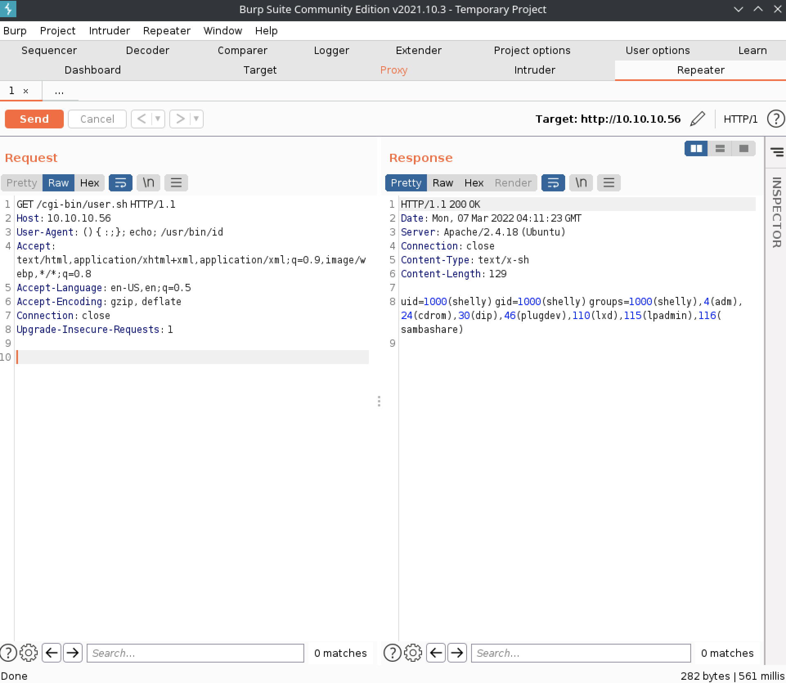This screenshot has width=786, height=683.
Task: Open the Intruder menu in menu bar
Action: click(109, 31)
